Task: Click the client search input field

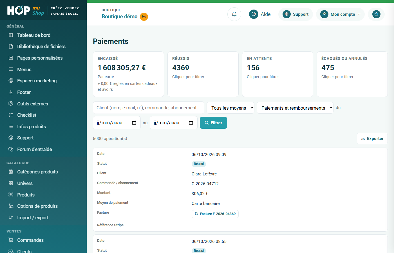Action: point(149,108)
